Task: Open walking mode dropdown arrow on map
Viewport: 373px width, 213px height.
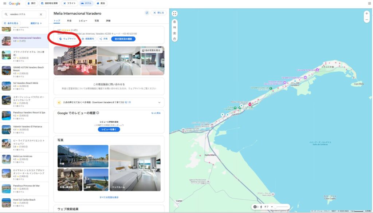Action: click(x=272, y=207)
